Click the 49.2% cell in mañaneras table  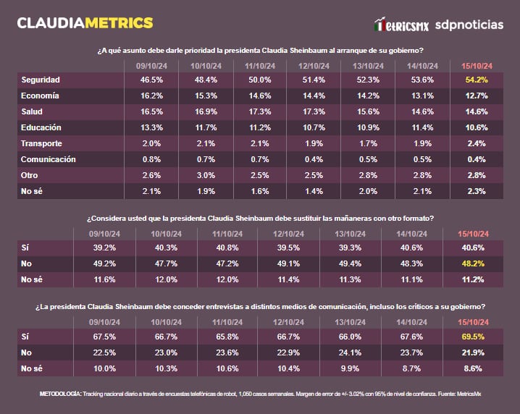[104, 263]
